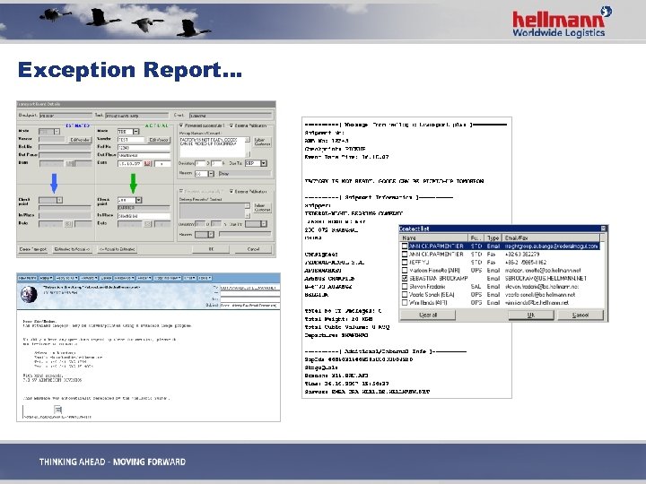Open the Actual date calendar picker icon
Viewport: 646px width, 484px height.
click(x=147, y=163)
